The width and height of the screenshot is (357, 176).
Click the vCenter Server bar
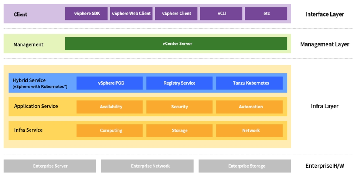[176, 44]
